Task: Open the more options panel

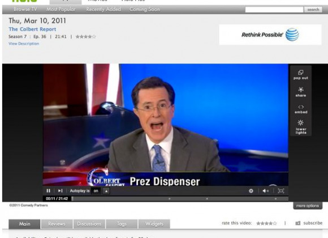Action: point(308,206)
